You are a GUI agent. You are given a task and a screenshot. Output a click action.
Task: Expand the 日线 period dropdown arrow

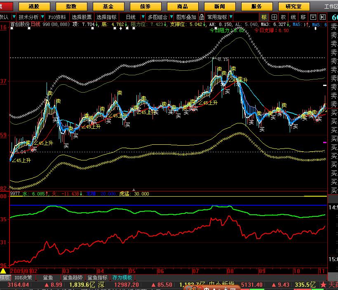[143, 17]
